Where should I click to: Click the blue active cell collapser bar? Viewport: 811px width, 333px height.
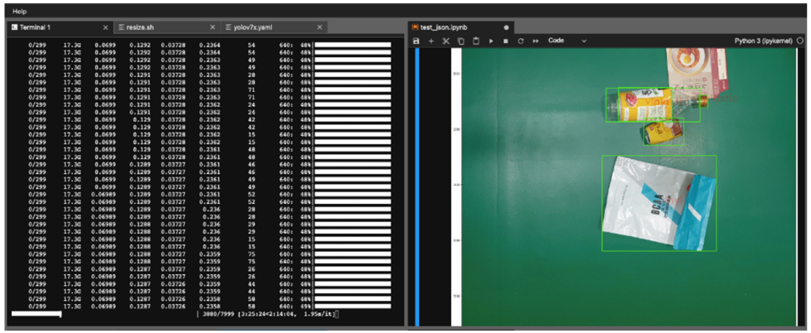point(417,187)
